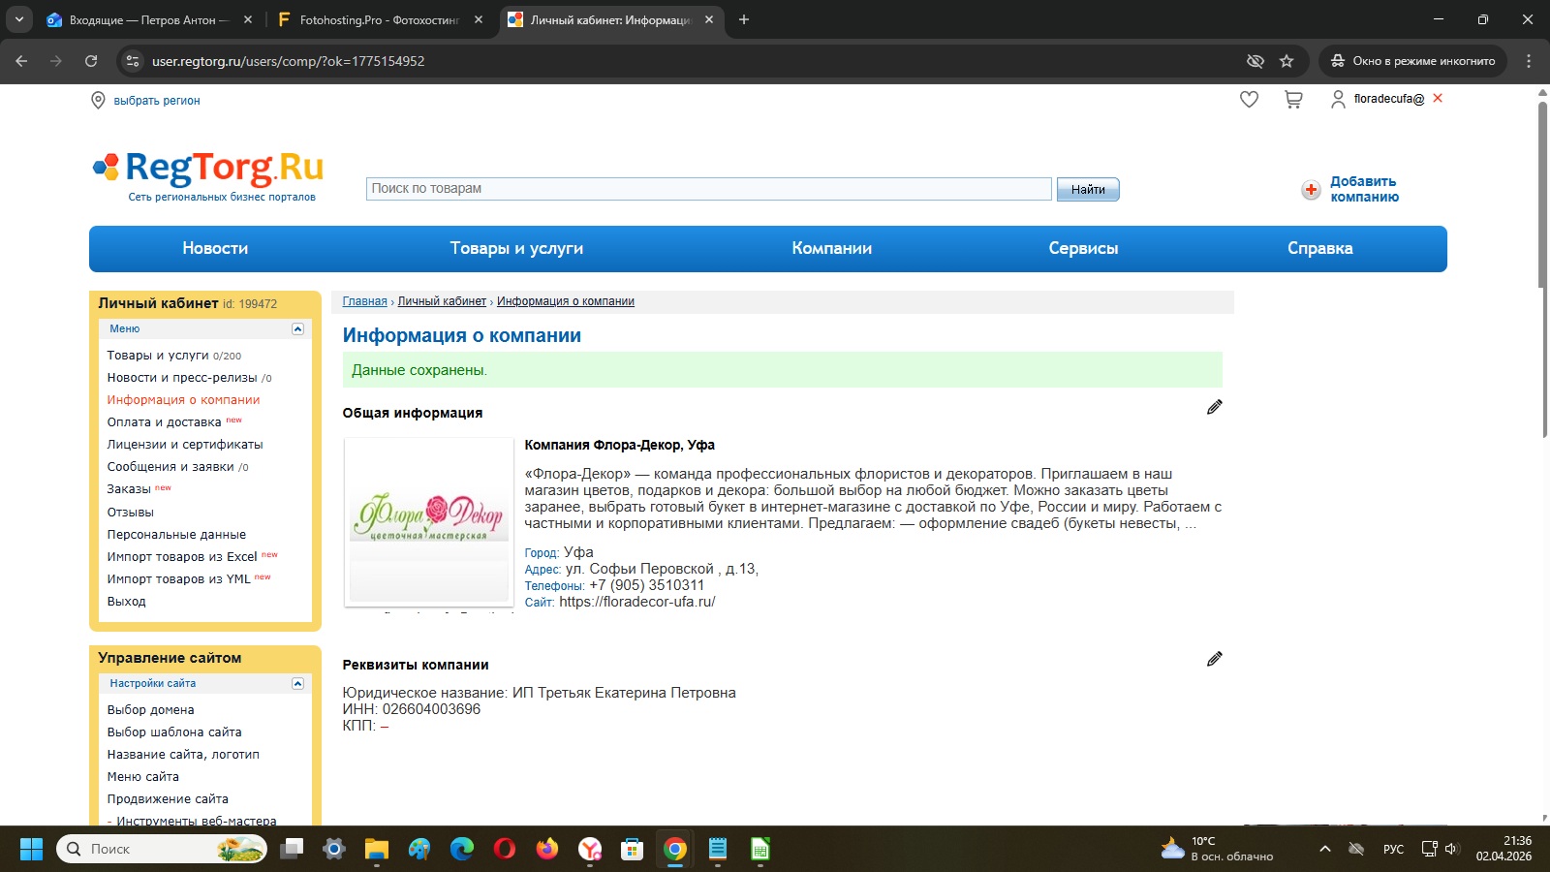Edit Общая информация with the pencil icon

[x=1215, y=407]
